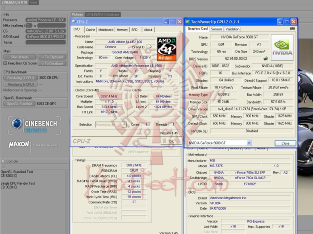
Task: Switch to the Mainboard tab in CPU-Z
Action: coord(106,30)
